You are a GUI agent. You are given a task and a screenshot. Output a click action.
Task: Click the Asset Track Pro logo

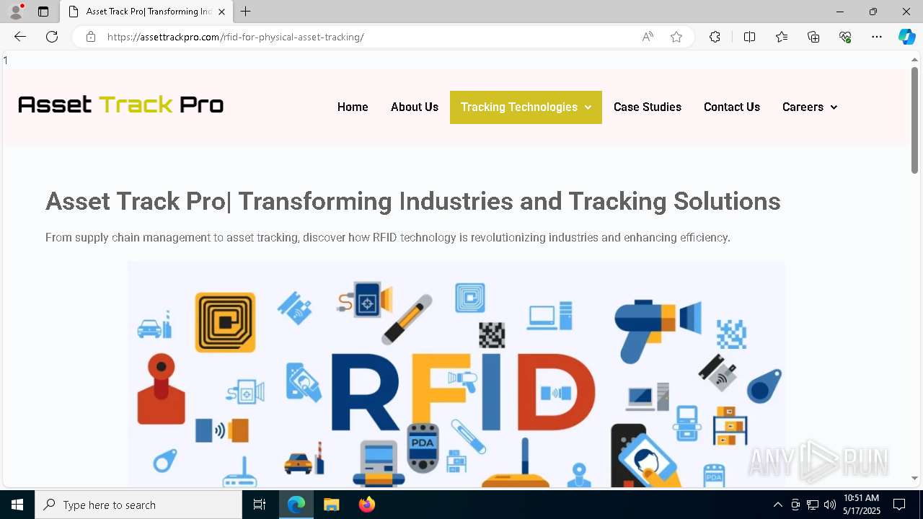pos(120,105)
